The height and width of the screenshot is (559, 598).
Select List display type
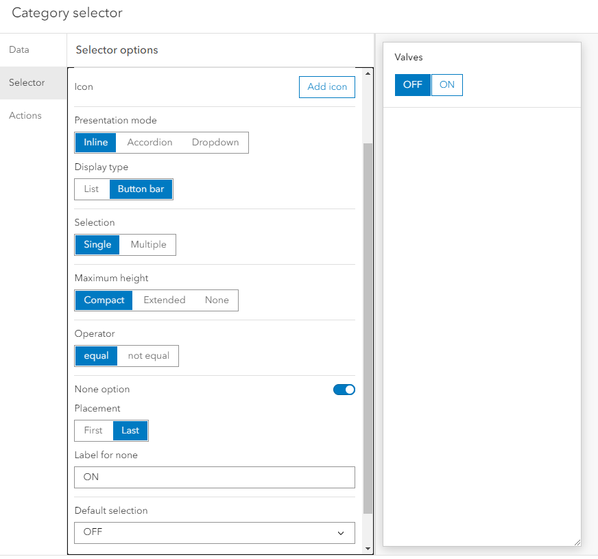[x=92, y=189]
